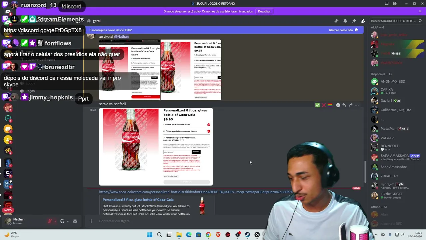Dismiss the purple streamer mode banner

(x=420, y=11)
